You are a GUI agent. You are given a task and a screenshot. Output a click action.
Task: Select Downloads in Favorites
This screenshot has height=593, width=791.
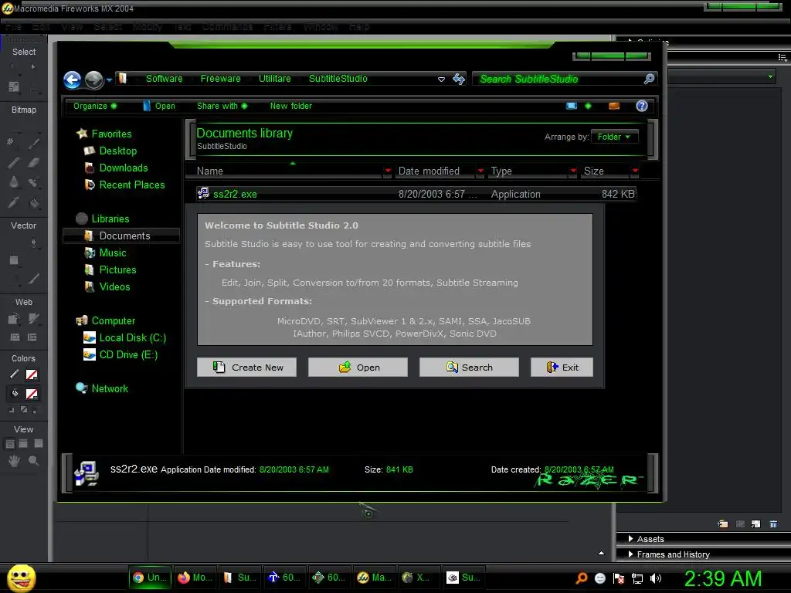pos(123,168)
